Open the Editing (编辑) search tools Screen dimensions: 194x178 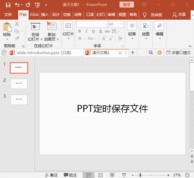coord(160,31)
